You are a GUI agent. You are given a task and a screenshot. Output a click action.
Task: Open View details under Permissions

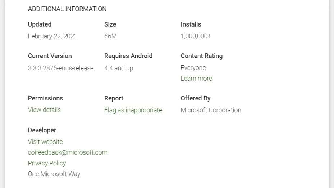click(x=44, y=110)
